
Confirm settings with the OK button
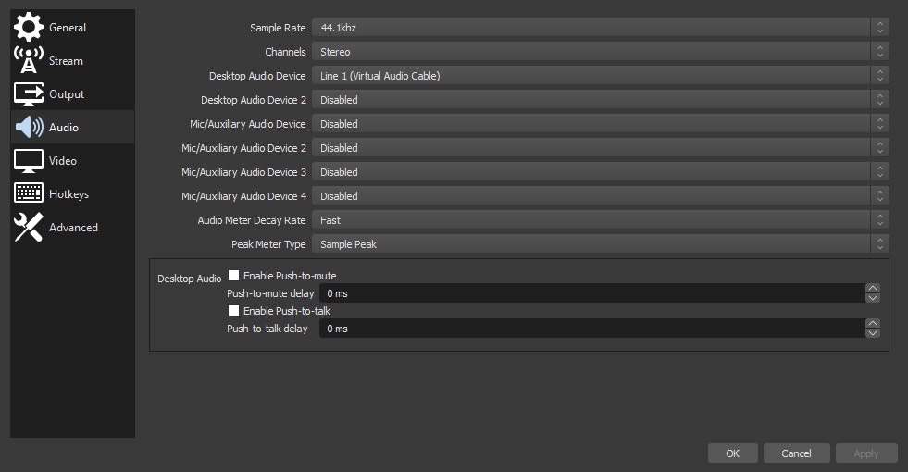coord(732,453)
